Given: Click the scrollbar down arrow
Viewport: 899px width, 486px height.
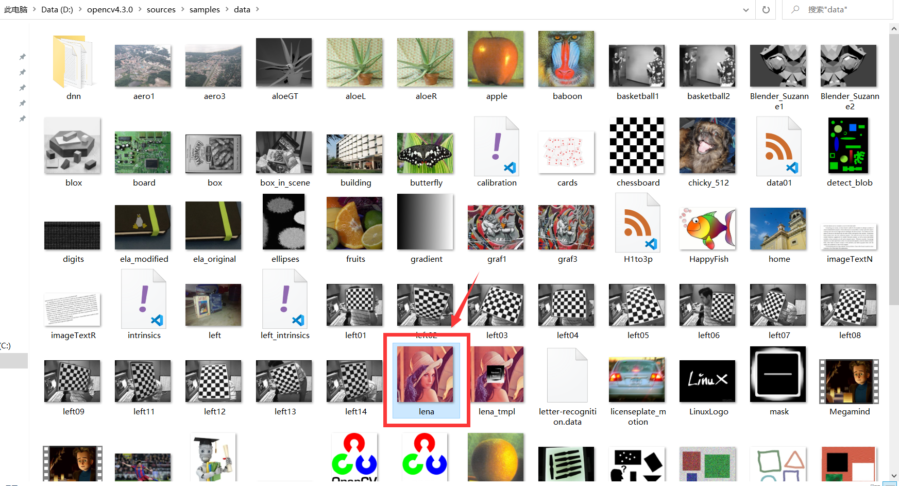Looking at the screenshot, I should coord(893,476).
